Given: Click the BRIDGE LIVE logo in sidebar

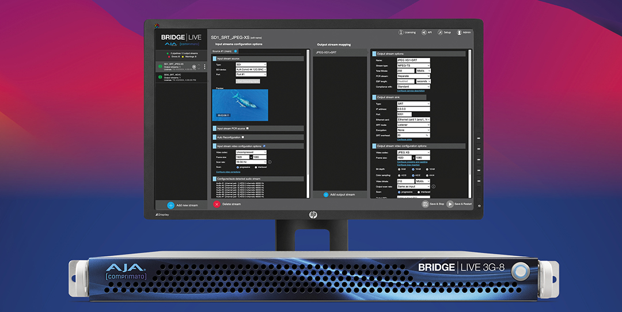Looking at the screenshot, I should tap(181, 37).
